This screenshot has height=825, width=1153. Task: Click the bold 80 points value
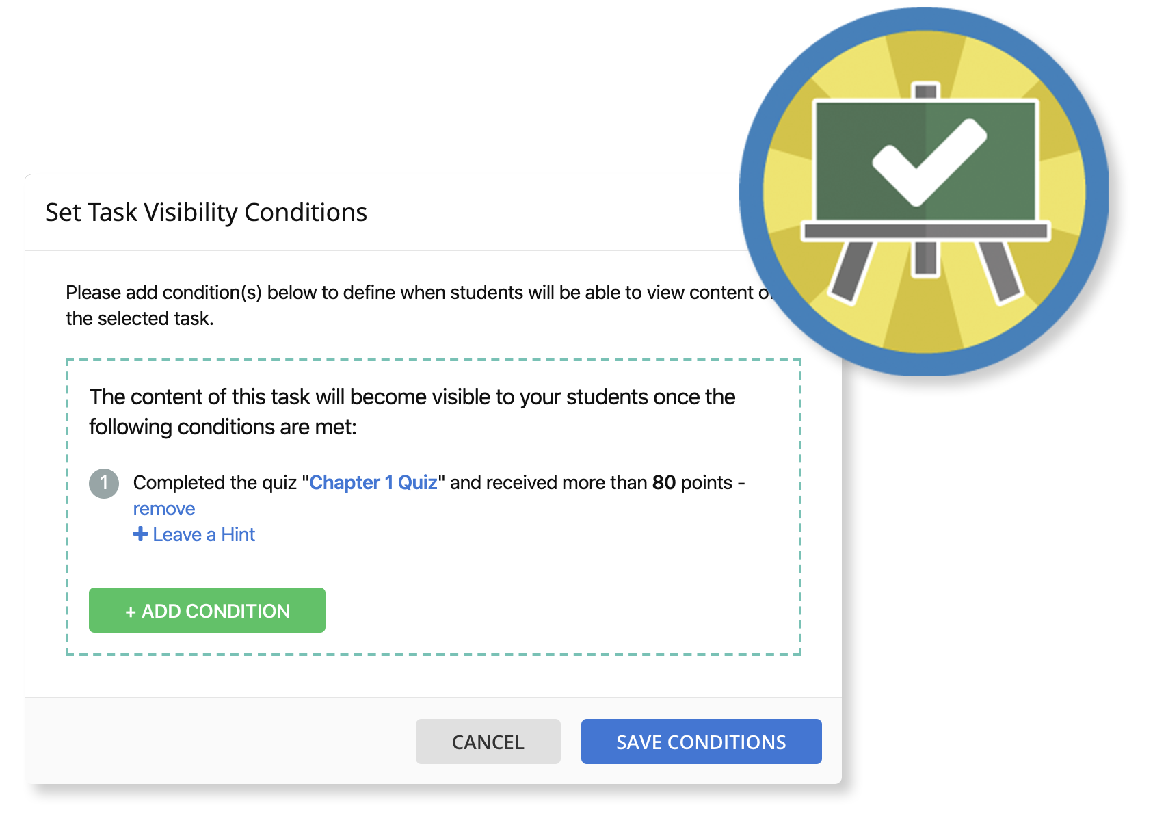663,483
